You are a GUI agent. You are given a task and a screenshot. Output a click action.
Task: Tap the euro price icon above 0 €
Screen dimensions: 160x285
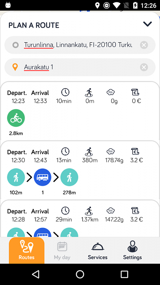(135, 92)
